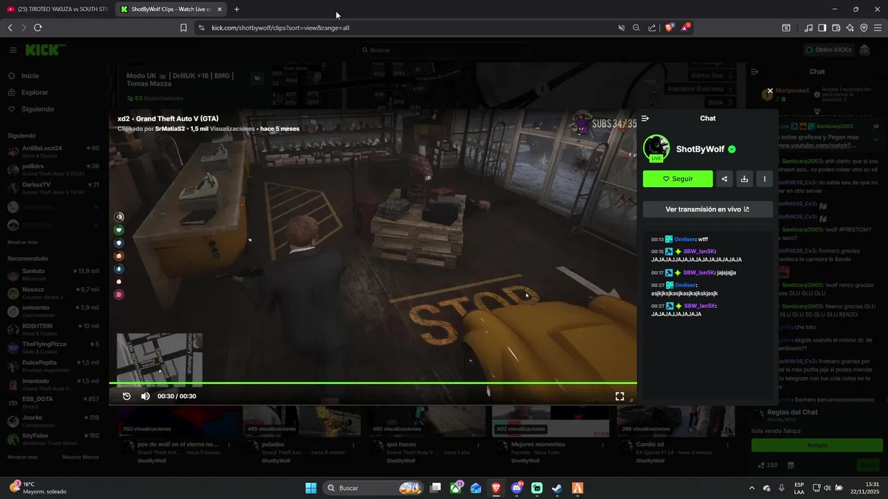Click the Buscar search field on Kick
The width and height of the screenshot is (888, 499).
444,50
